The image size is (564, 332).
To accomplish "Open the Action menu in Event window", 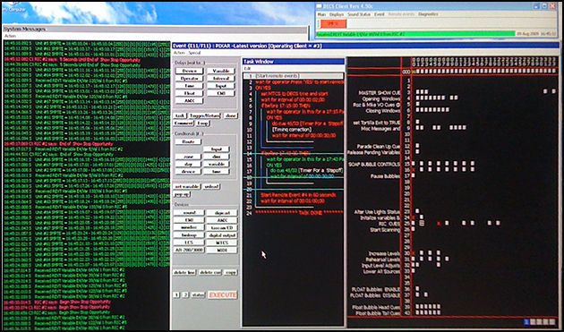I will 179,53.
